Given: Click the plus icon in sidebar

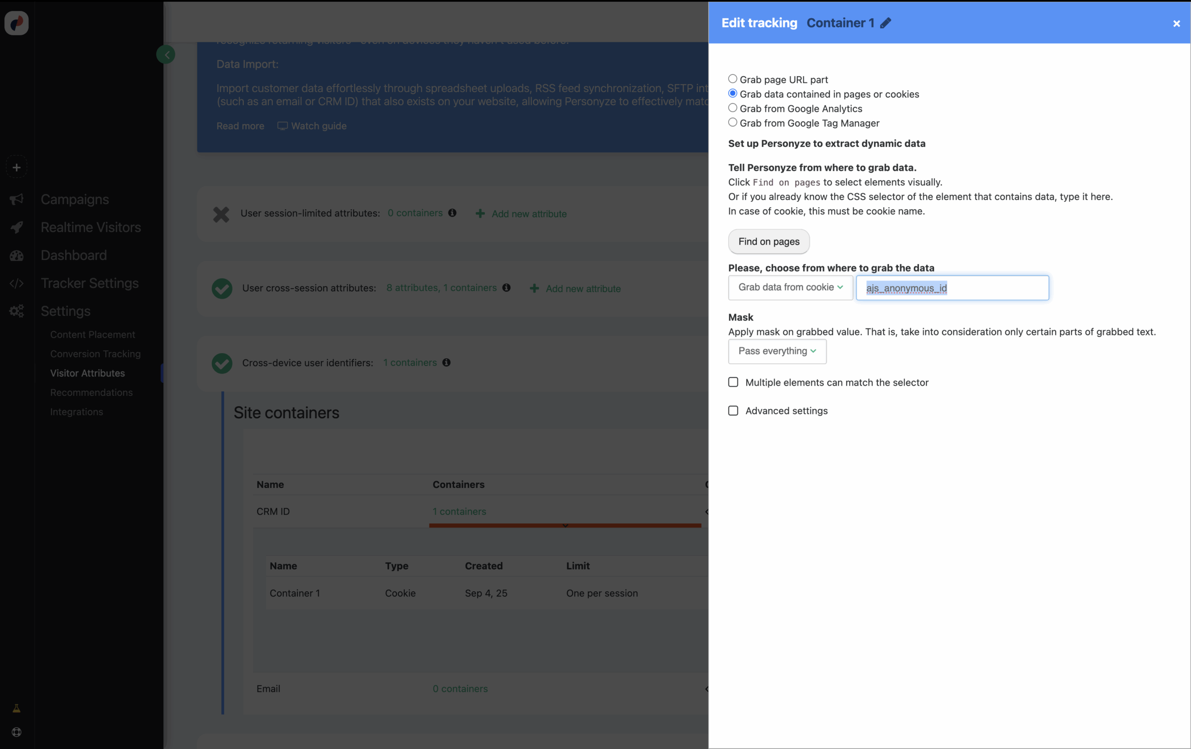Looking at the screenshot, I should 16,167.
